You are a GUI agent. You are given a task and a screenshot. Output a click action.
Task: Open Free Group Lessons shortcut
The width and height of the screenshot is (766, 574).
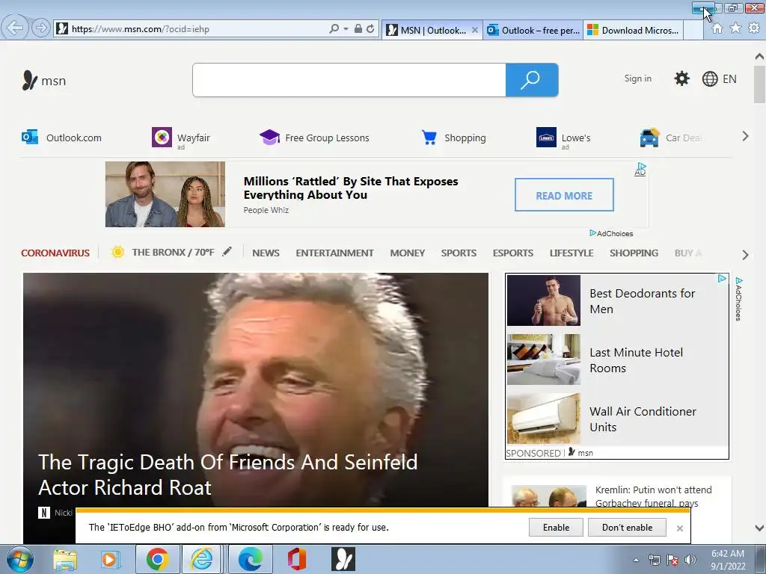pos(314,138)
